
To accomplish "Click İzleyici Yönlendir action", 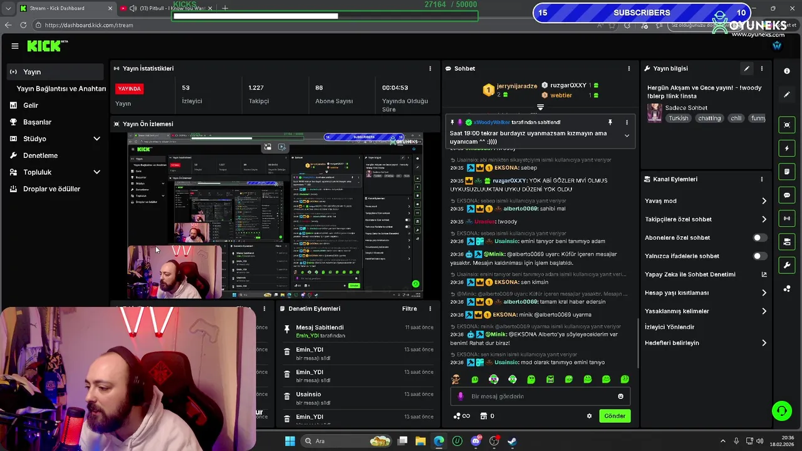I will point(669,327).
